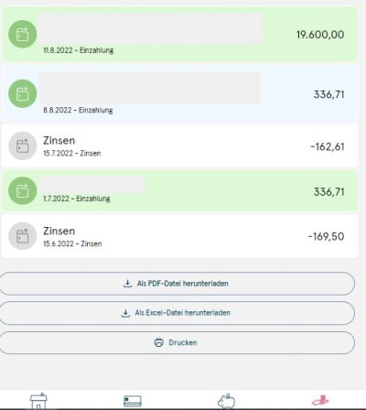
Task: Click the printer icon beside Drucken
Action: click(158, 342)
